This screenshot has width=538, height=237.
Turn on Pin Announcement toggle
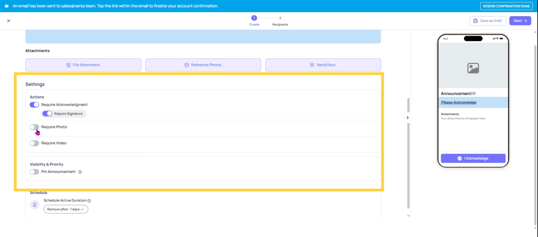point(34,172)
